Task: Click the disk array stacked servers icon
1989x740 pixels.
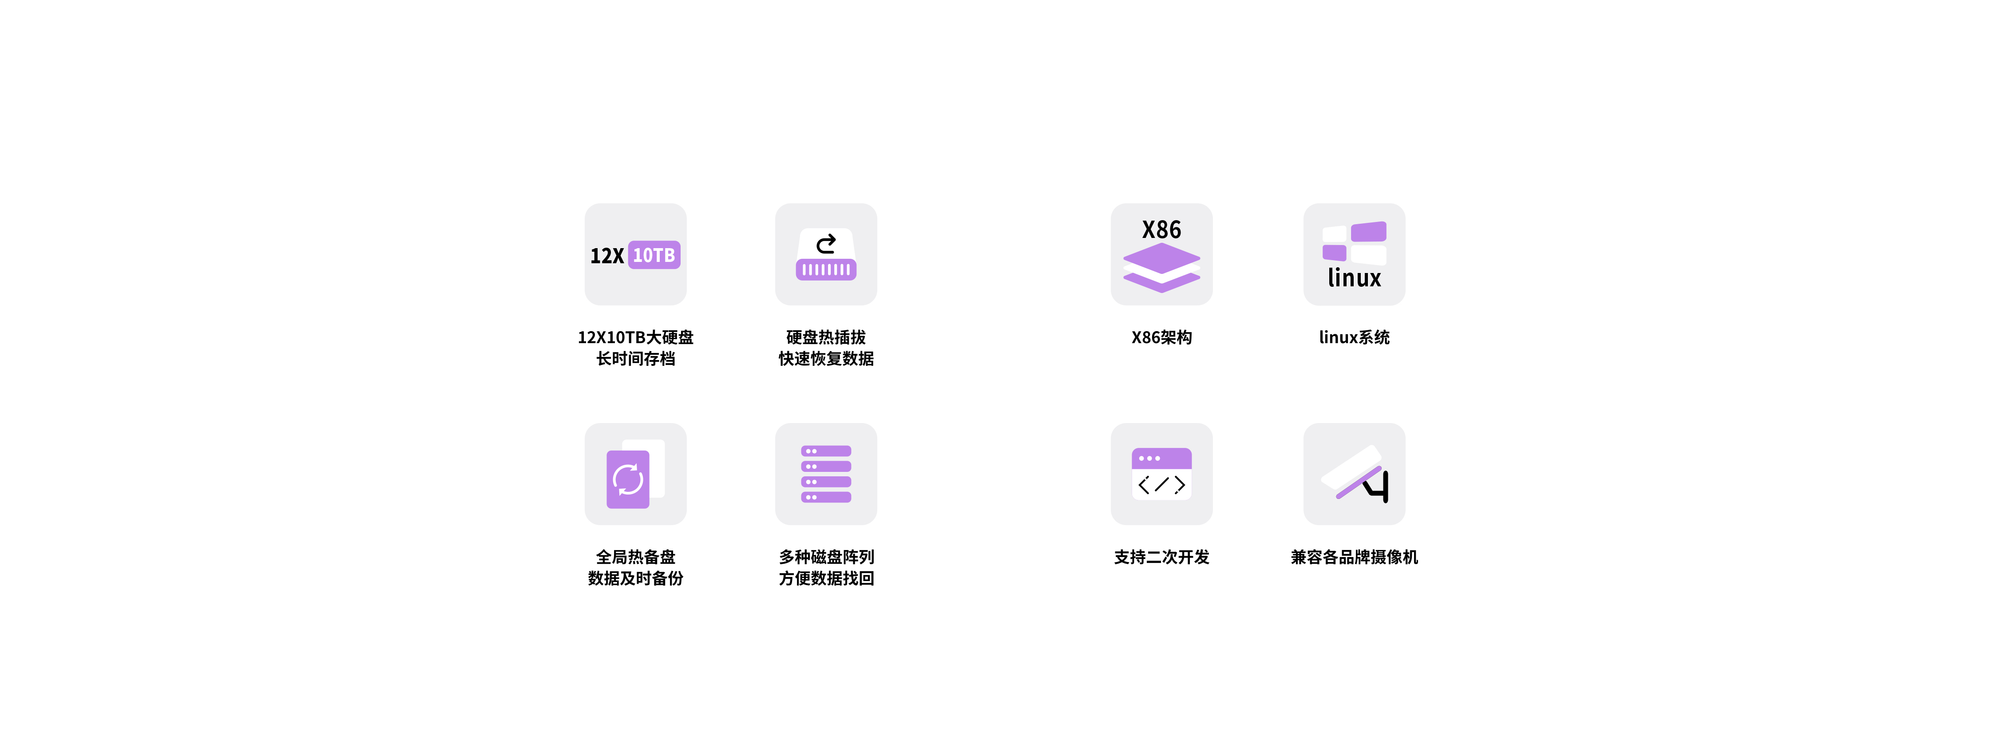Action: (x=825, y=474)
